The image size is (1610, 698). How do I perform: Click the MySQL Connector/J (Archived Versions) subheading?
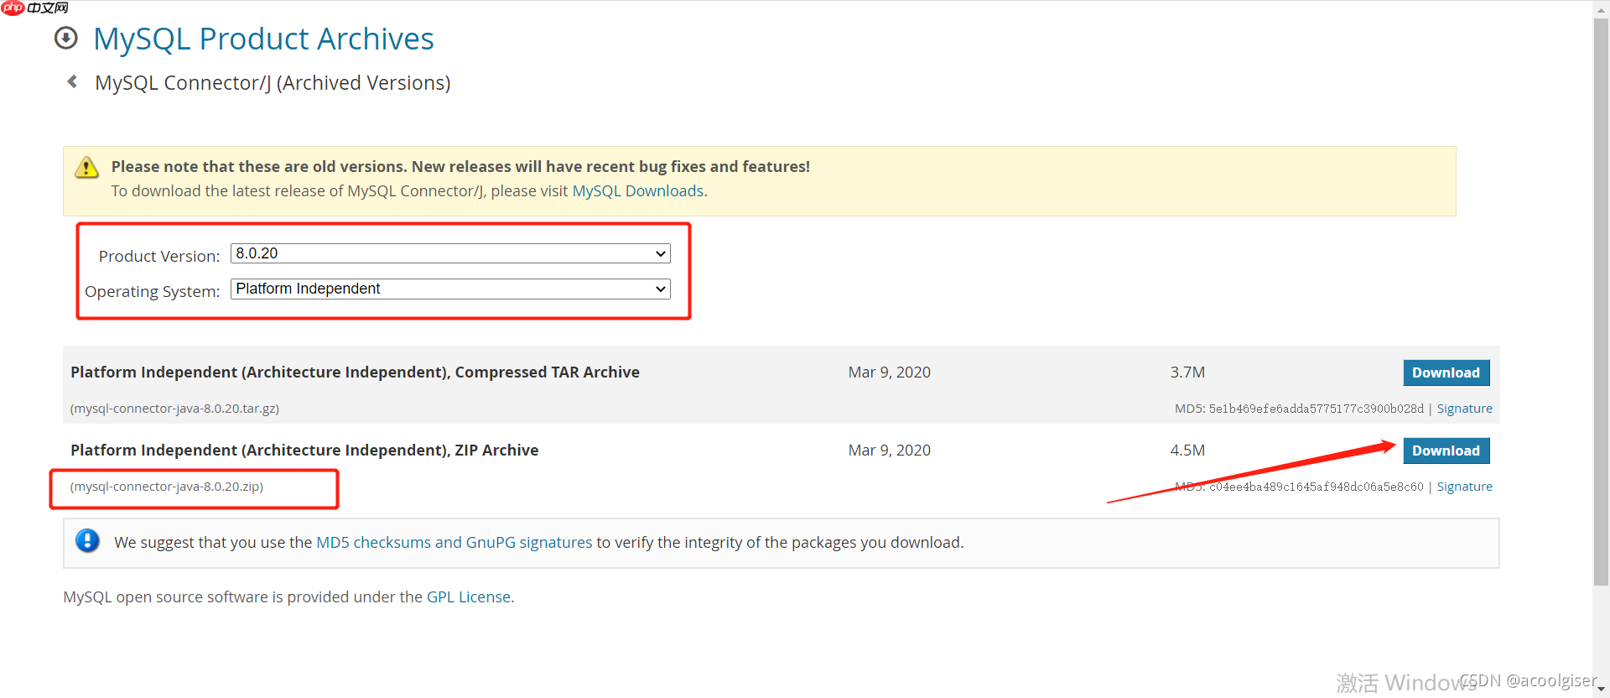273,83
